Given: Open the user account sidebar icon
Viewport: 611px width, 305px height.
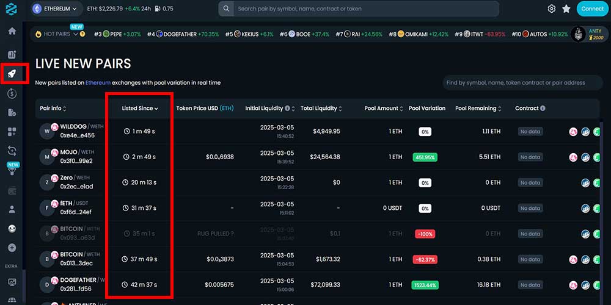Looking at the screenshot, I should click(12, 209).
